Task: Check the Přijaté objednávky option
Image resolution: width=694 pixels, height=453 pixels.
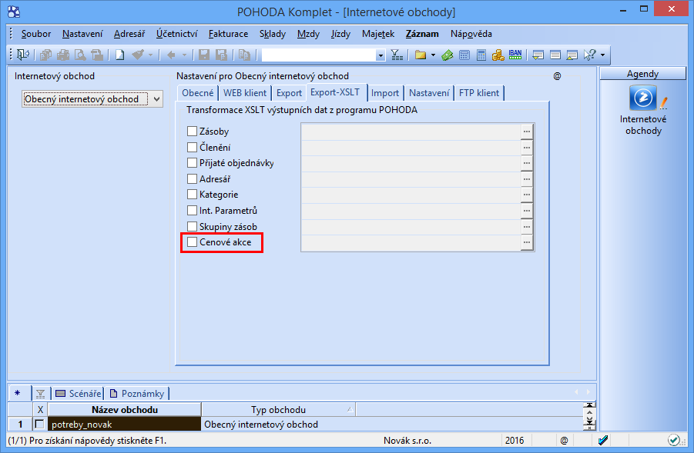Action: click(x=192, y=162)
